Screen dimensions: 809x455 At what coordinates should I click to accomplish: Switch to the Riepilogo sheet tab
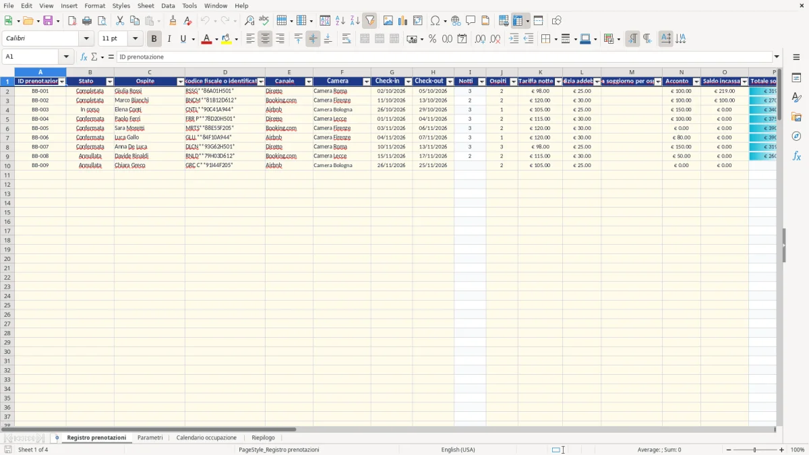click(263, 437)
